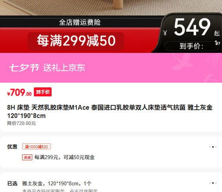222x192 pixels.
Task: Click the ¥709.00 price text
Action: 19,92
